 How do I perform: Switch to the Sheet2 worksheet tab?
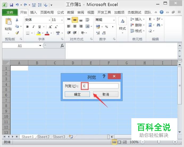click(x=43, y=137)
